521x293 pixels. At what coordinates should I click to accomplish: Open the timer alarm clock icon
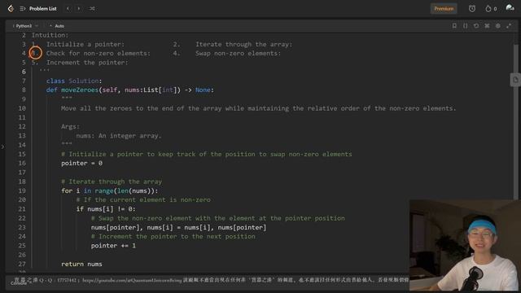[472, 9]
